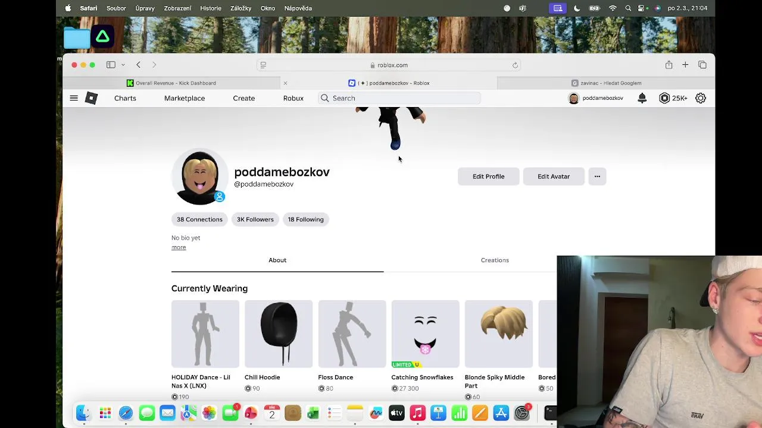762x428 pixels.
Task: Click the Siri icon in menu bar
Action: pos(657,8)
